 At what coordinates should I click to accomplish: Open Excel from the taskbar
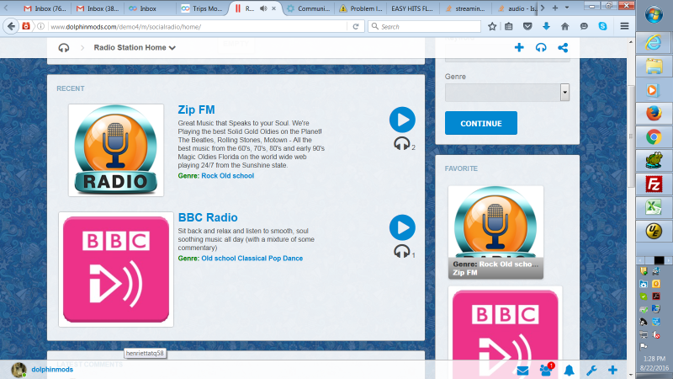pos(654,207)
